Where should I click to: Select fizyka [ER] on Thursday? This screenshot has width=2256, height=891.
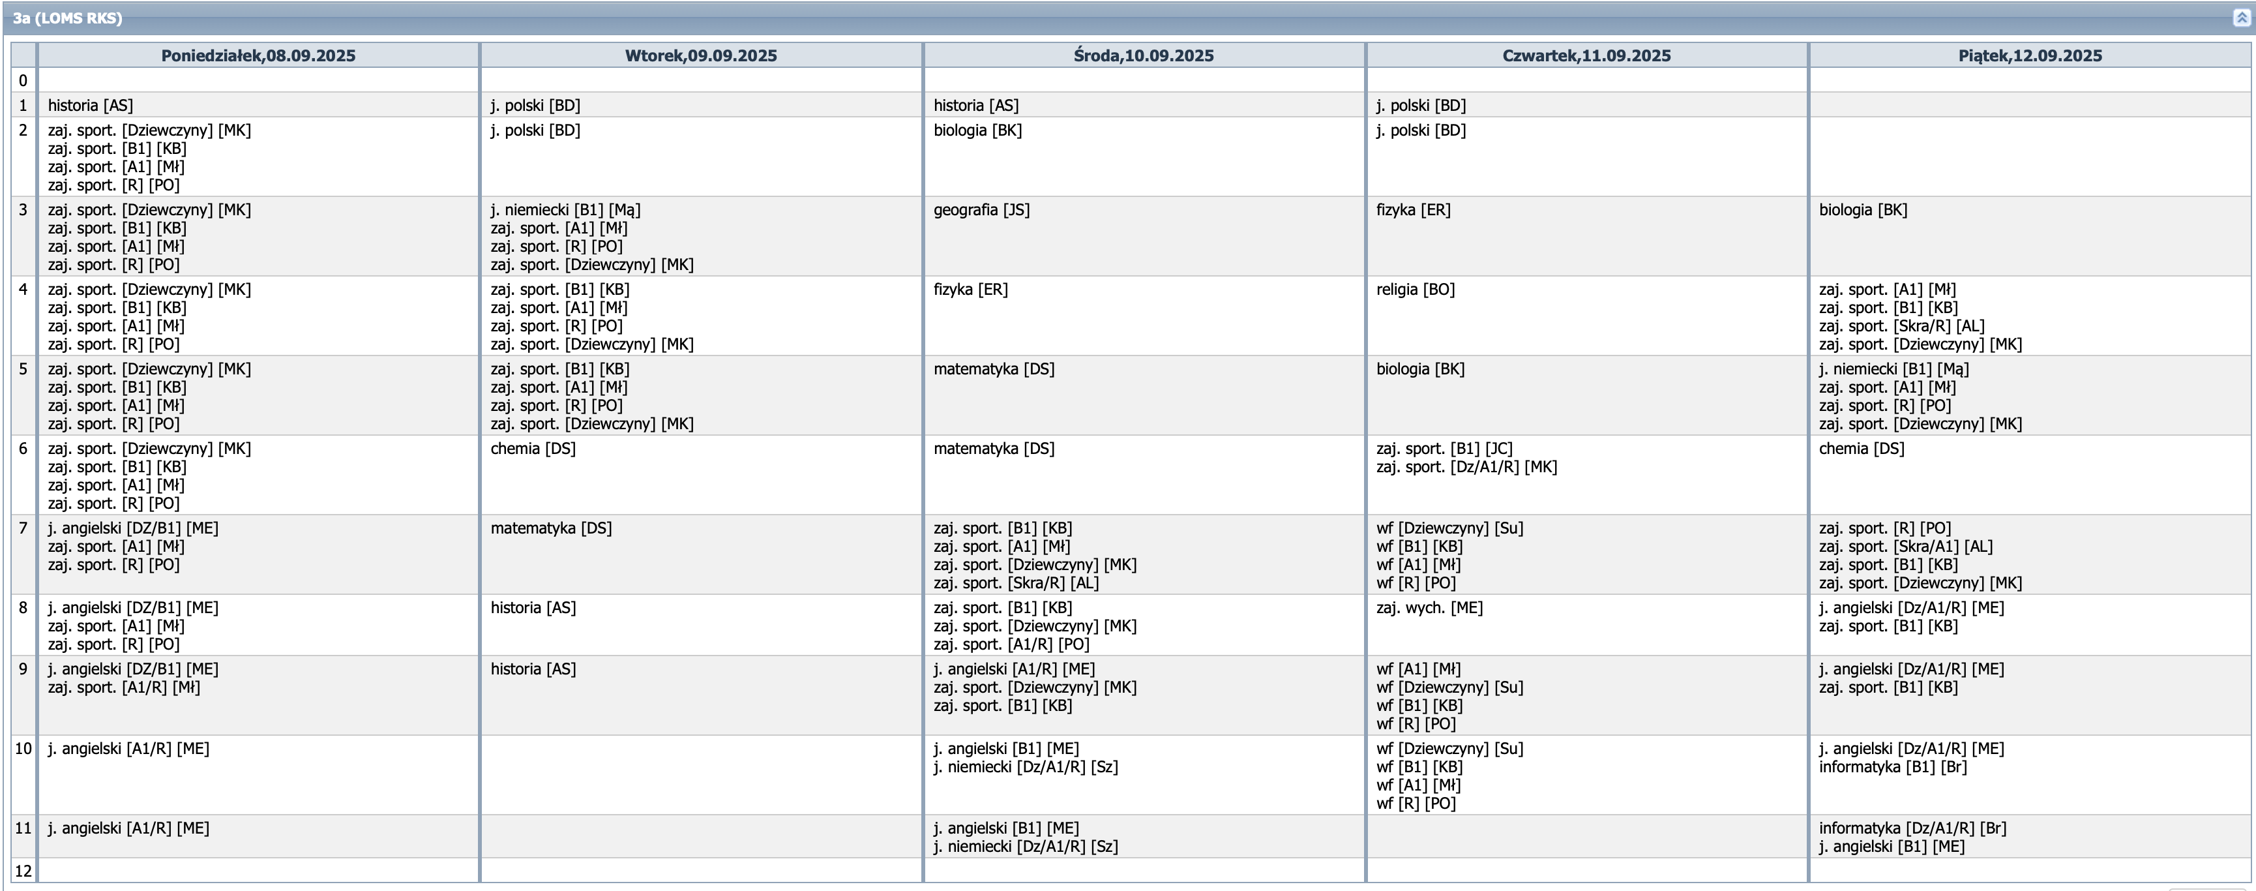(x=1413, y=209)
